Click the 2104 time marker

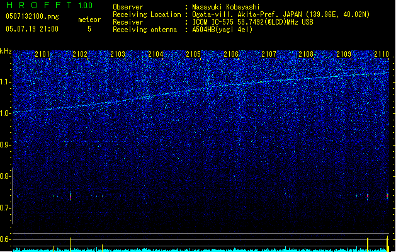pyautogui.click(x=156, y=54)
